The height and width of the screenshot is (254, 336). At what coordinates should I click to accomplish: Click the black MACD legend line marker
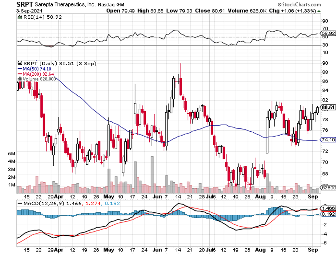(20, 203)
